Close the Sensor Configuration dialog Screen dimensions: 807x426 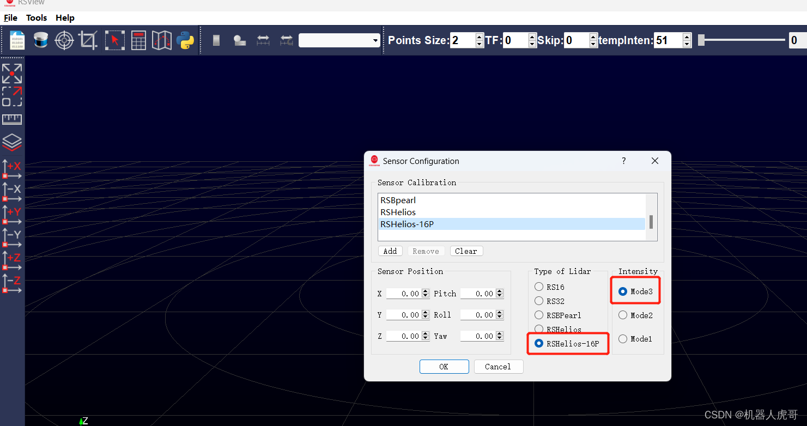click(x=655, y=161)
